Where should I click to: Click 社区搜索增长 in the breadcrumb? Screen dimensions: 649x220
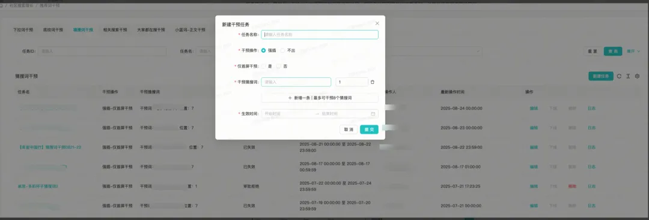click(21, 5)
